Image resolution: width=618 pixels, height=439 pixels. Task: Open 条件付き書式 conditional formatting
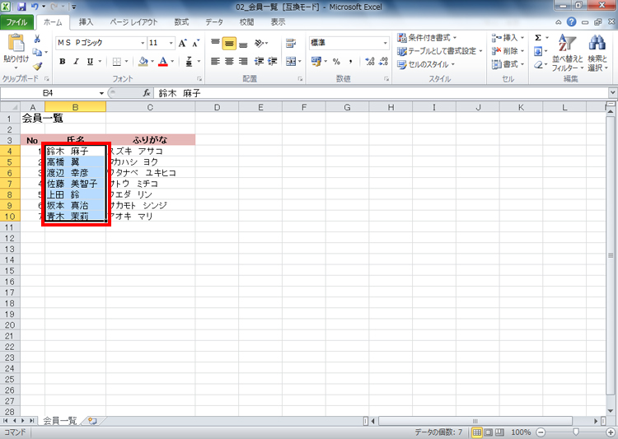(427, 38)
